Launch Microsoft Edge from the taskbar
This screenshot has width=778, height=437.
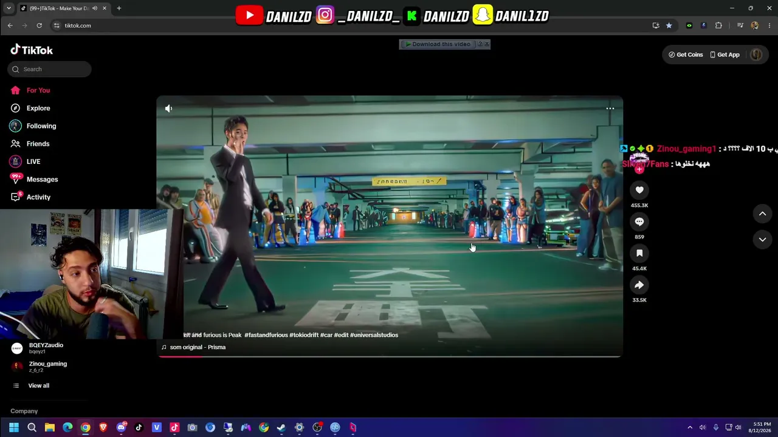(x=67, y=427)
